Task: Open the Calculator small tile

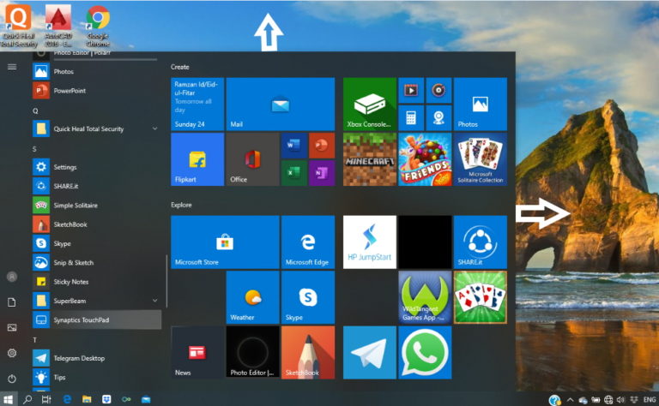Action: pyautogui.click(x=411, y=118)
